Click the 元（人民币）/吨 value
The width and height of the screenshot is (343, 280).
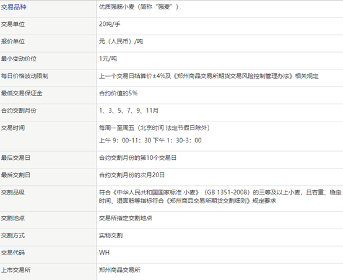point(121,42)
